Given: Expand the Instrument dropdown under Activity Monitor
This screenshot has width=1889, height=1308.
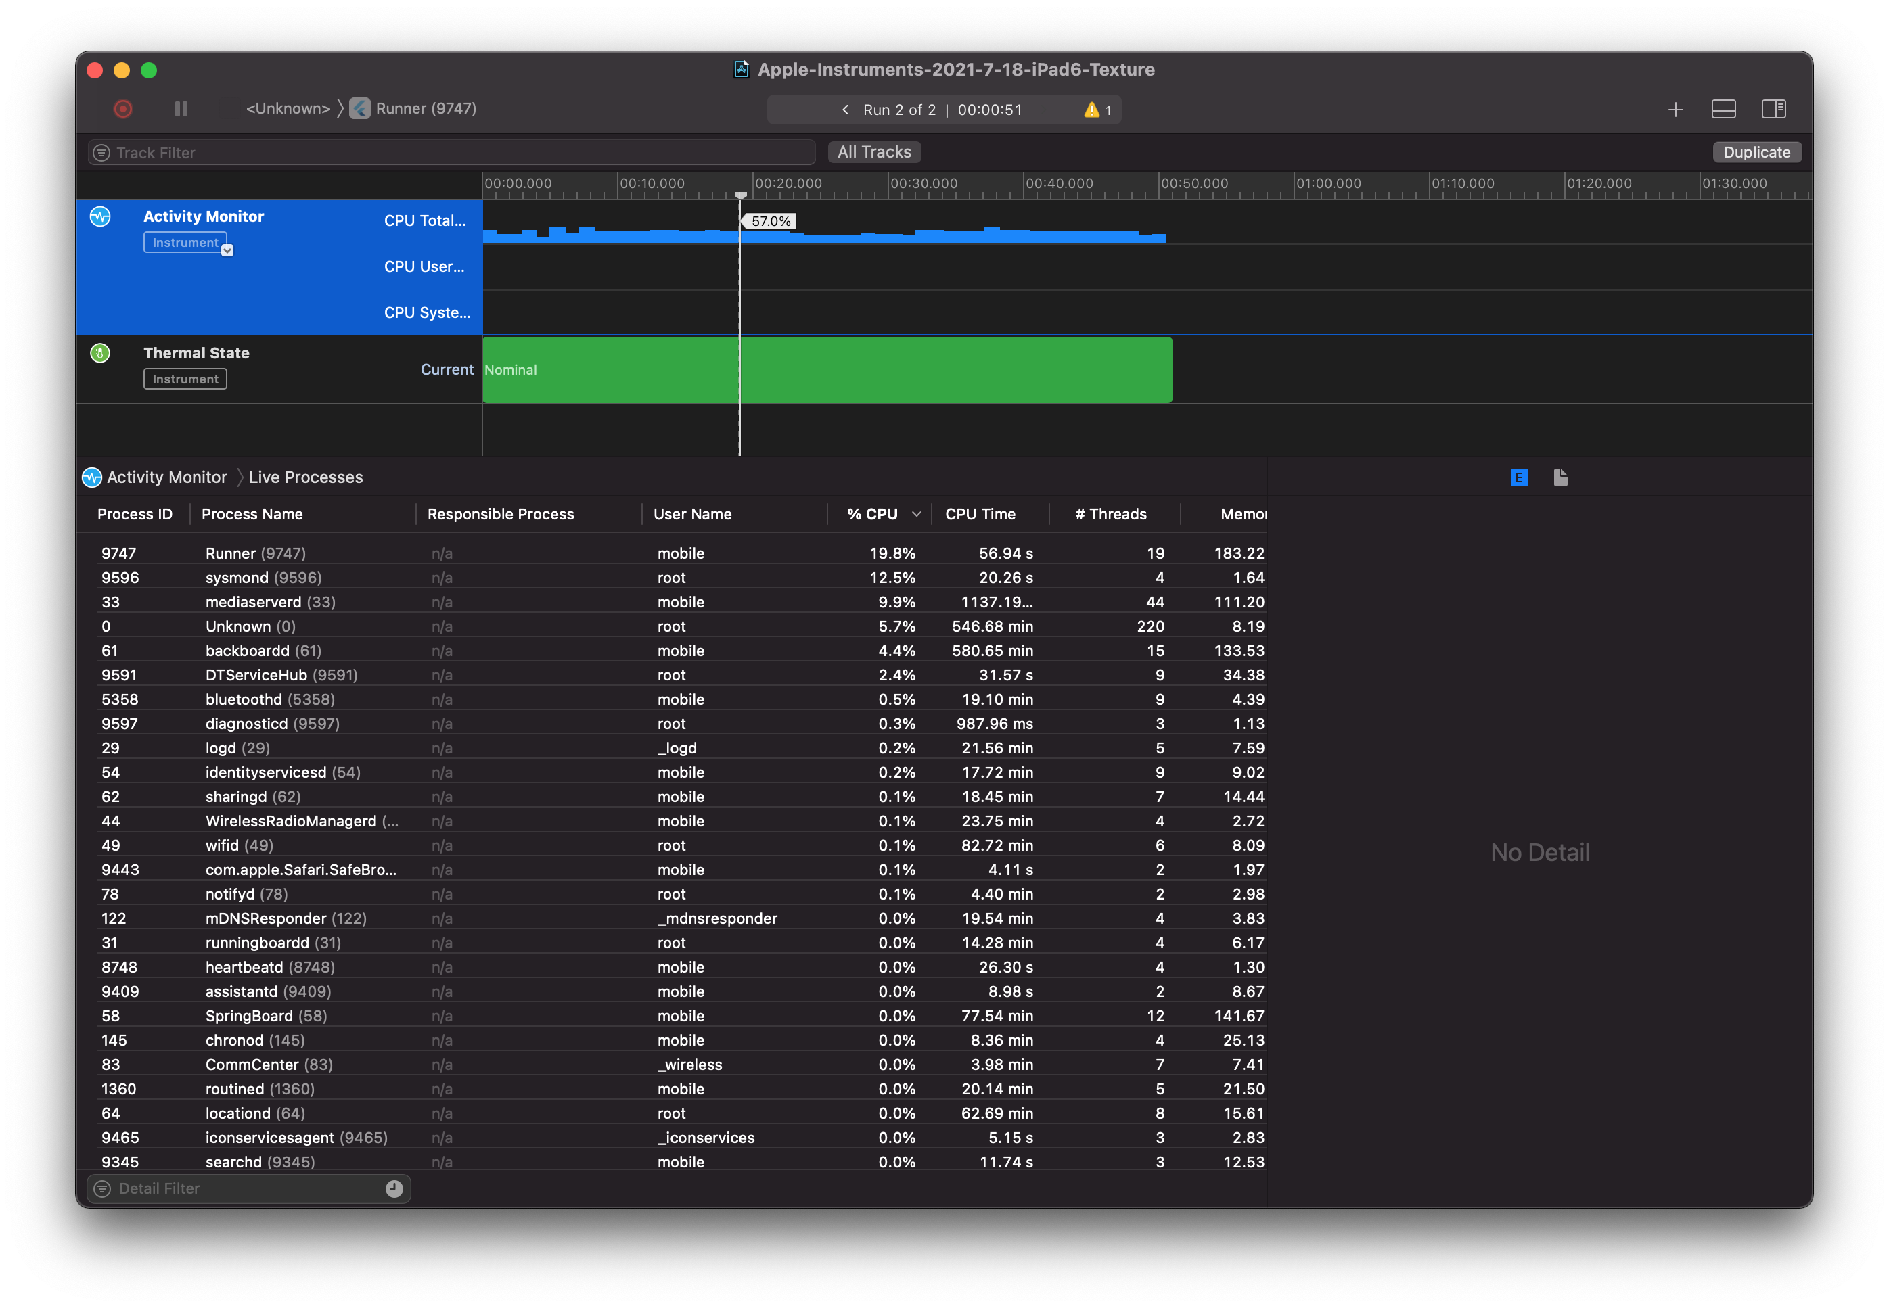Looking at the screenshot, I should coord(228,251).
